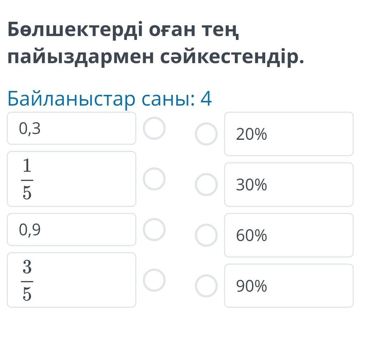Image resolution: width=373 pixels, height=341 pixels.
Task: Select the connector circle next to 0,3
Action: pyautogui.click(x=154, y=128)
